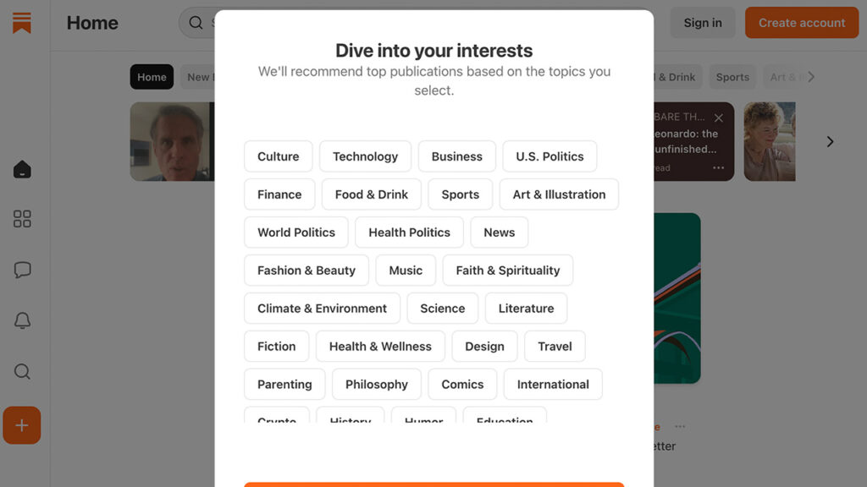The width and height of the screenshot is (867, 487).
Task: Open the three-dot menu on Leonardo card
Action: tap(718, 168)
